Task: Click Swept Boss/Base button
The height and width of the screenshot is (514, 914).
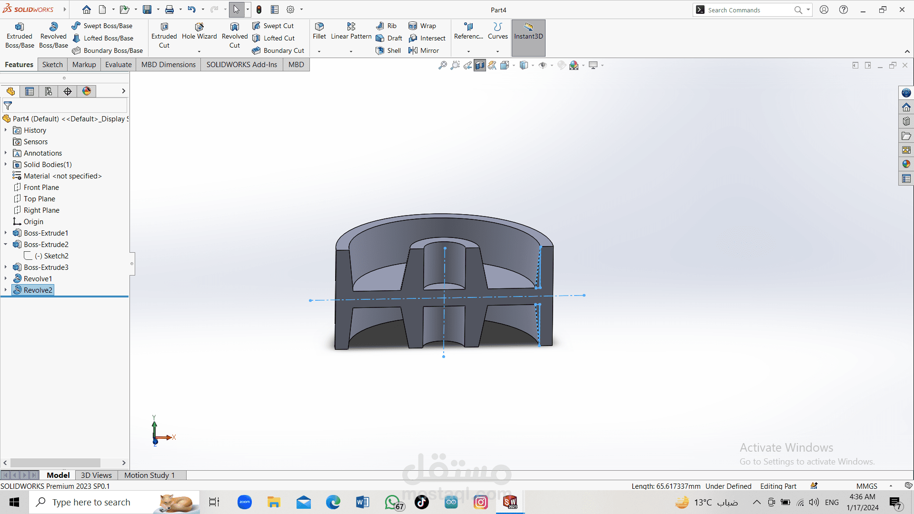Action: pos(102,26)
